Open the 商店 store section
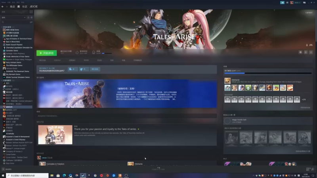 tap(12, 7)
